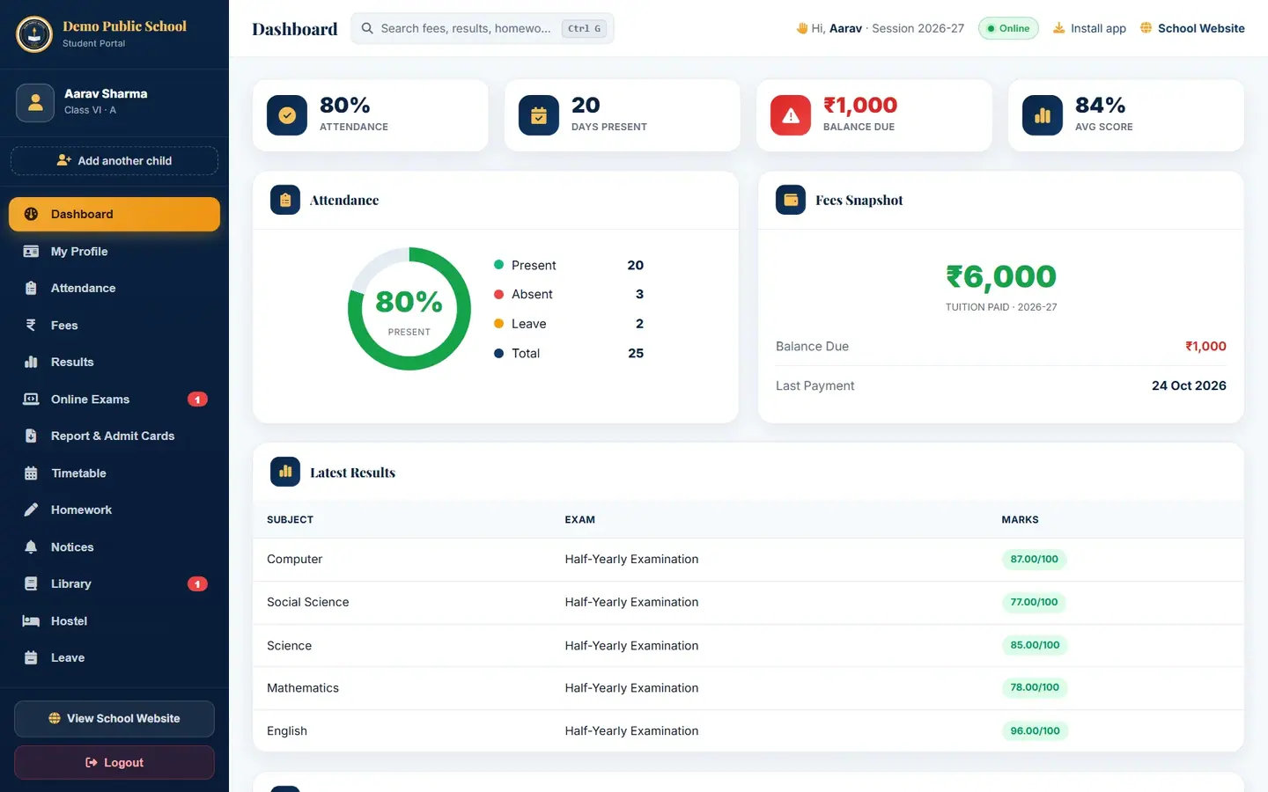The height and width of the screenshot is (792, 1268).
Task: Click the Install app link
Action: coord(1089,28)
